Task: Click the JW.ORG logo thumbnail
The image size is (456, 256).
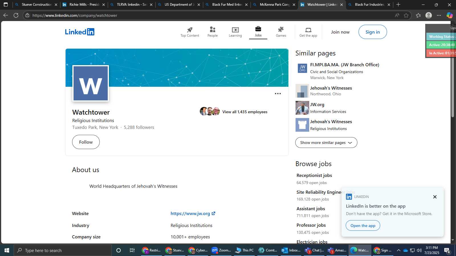Action: click(302, 68)
